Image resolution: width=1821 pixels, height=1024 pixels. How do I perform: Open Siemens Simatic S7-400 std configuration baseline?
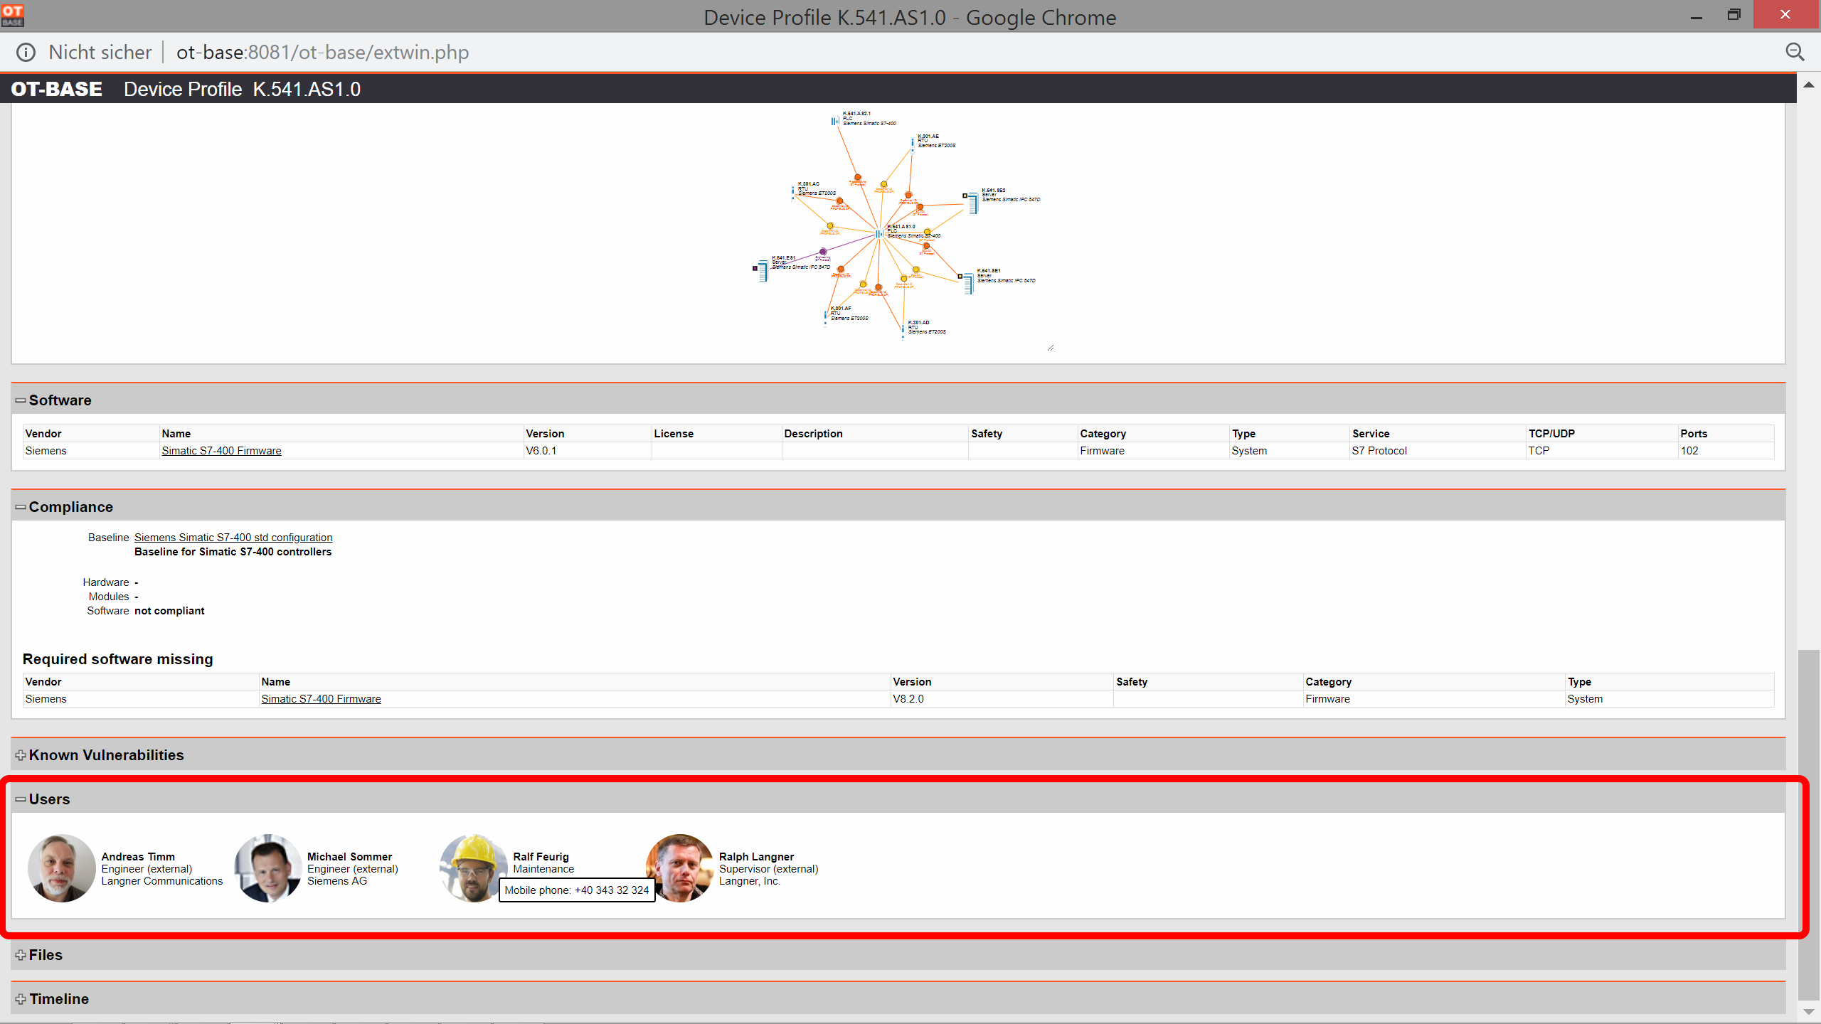tap(233, 538)
